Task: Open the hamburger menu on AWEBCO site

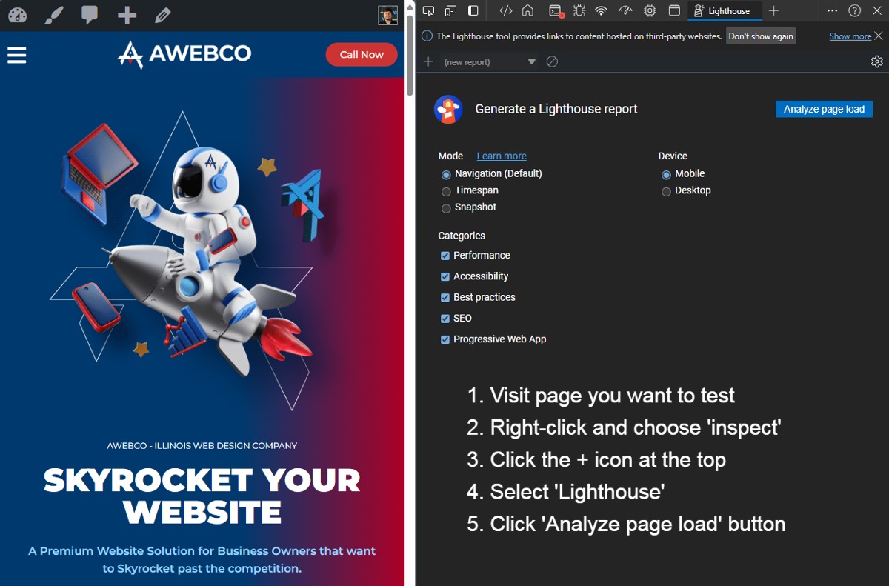Action: pos(16,55)
